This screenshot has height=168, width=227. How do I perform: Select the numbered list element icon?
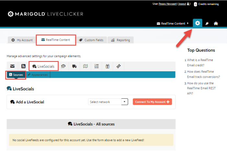coord(96,66)
